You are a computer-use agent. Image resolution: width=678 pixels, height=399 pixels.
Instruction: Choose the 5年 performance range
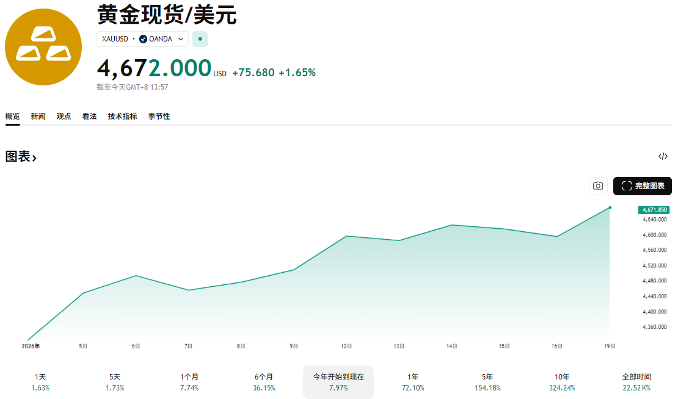coord(486,381)
